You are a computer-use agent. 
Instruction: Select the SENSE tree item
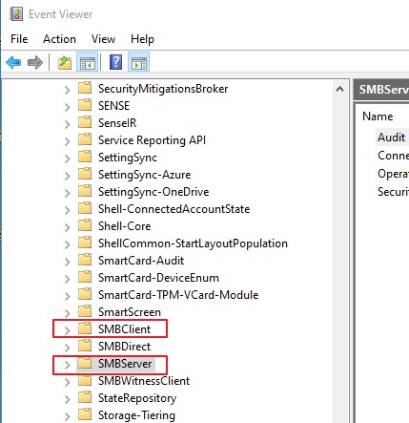point(113,106)
